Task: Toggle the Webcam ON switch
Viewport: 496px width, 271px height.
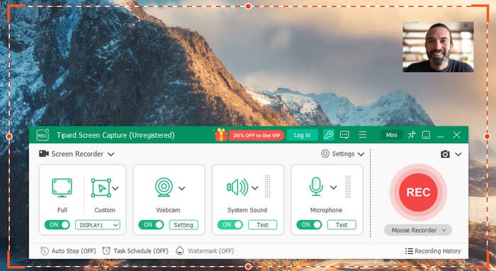Action: click(151, 224)
